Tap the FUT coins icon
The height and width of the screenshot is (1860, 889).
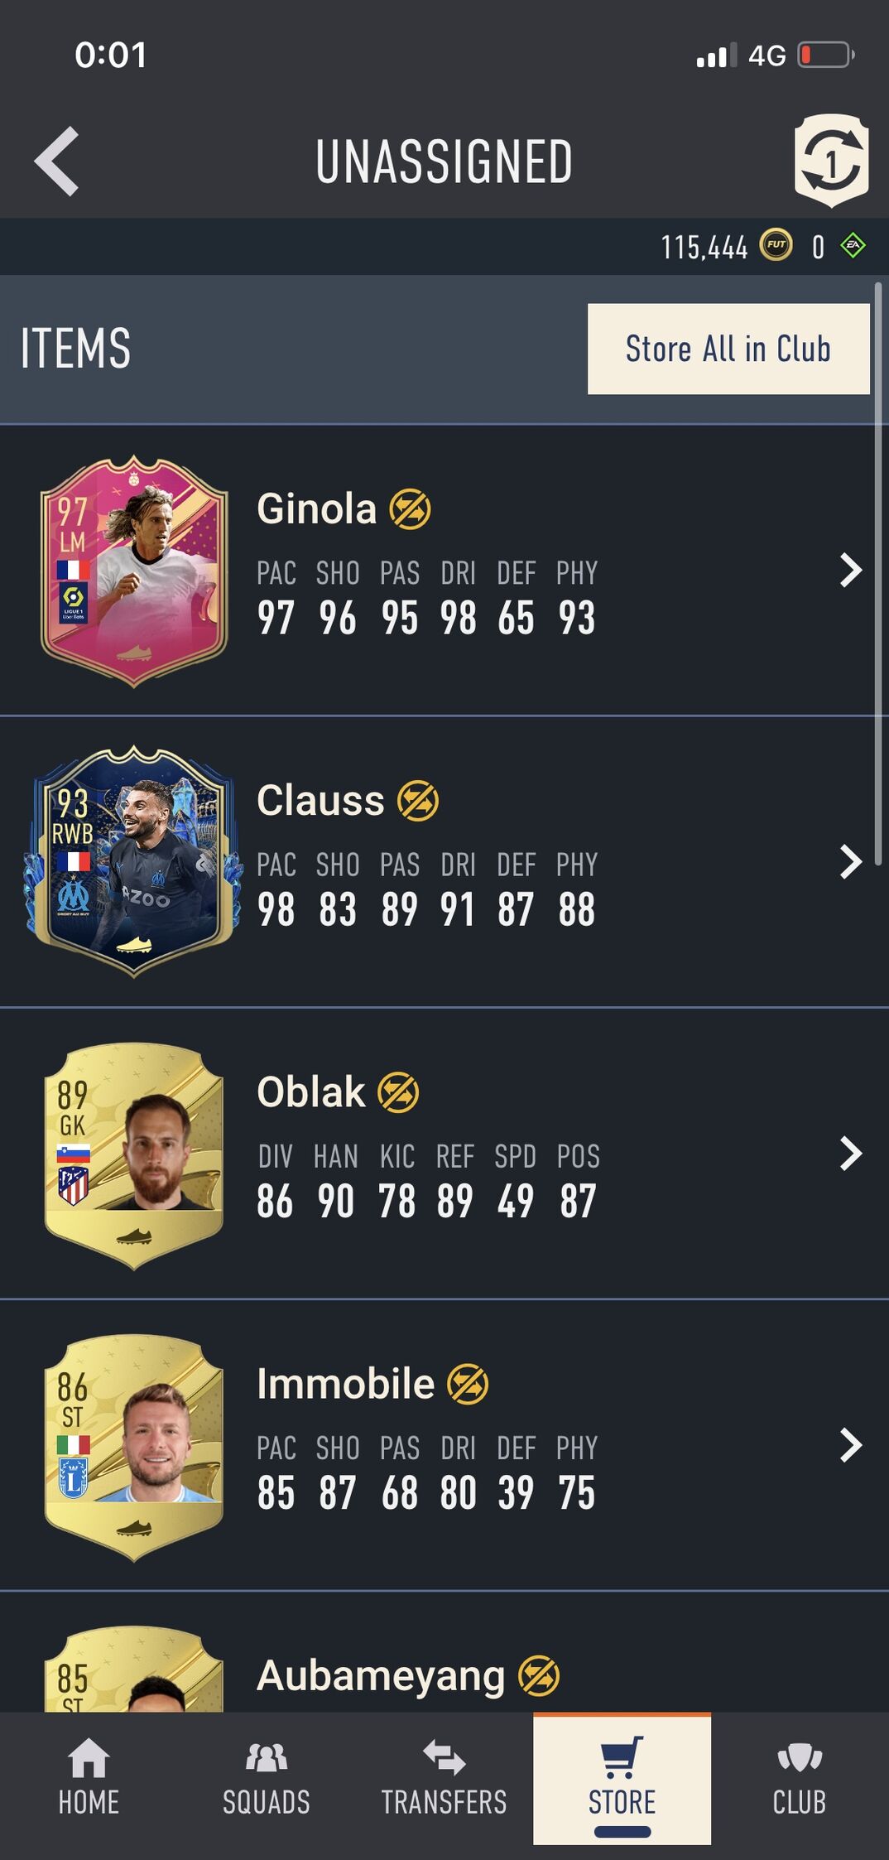(776, 245)
